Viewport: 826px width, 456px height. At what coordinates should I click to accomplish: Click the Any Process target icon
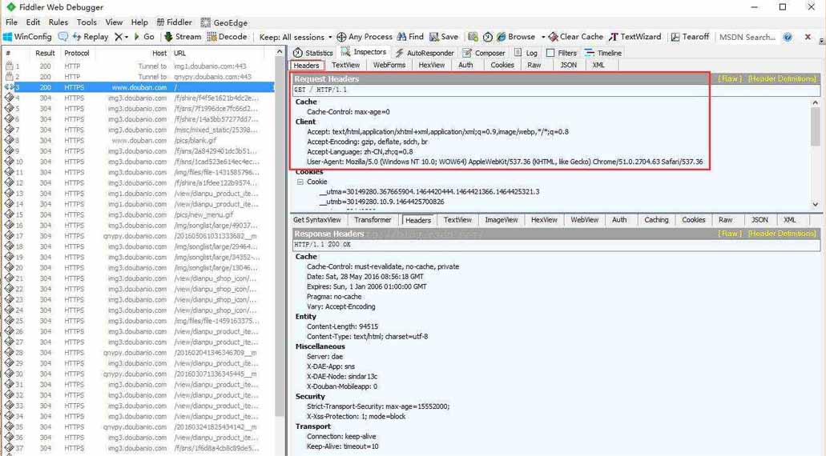tap(341, 37)
